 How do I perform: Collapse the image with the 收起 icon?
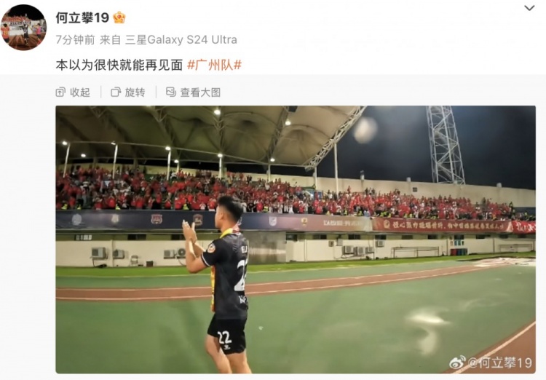click(x=60, y=92)
